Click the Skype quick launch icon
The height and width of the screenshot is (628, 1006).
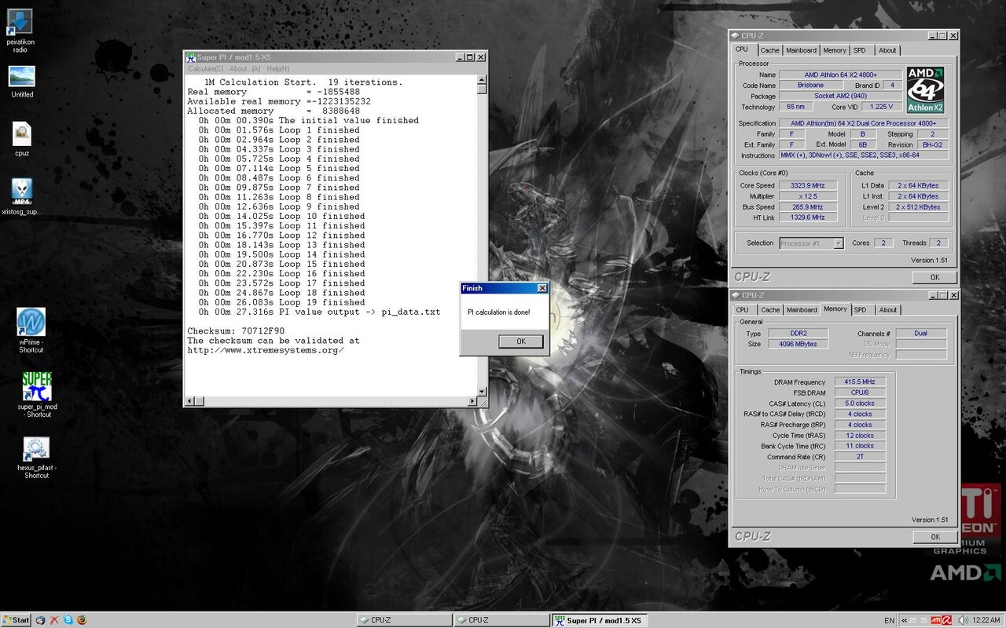(68, 620)
